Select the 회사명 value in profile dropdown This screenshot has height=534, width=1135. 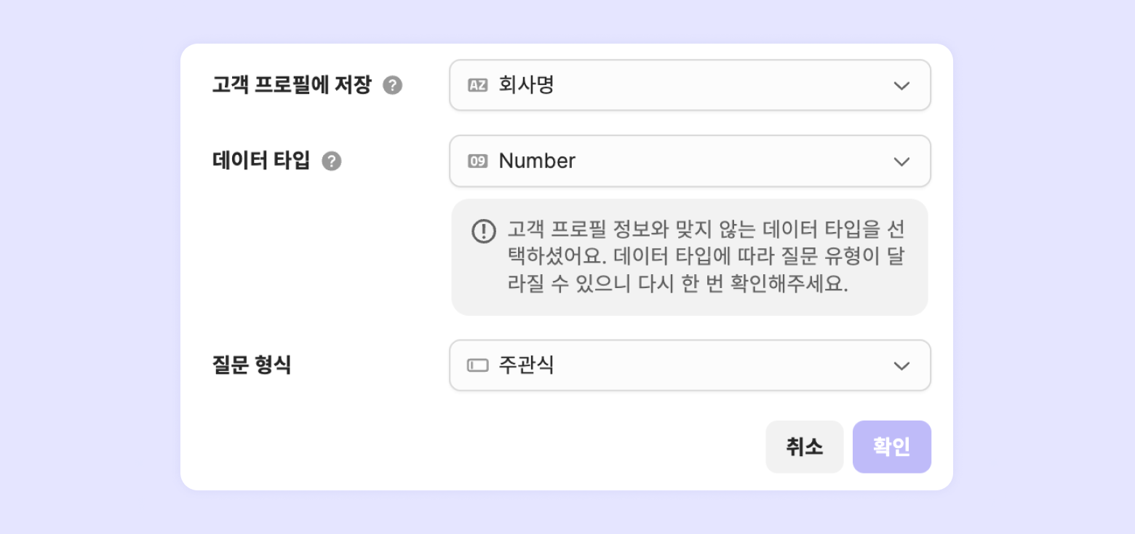click(526, 85)
